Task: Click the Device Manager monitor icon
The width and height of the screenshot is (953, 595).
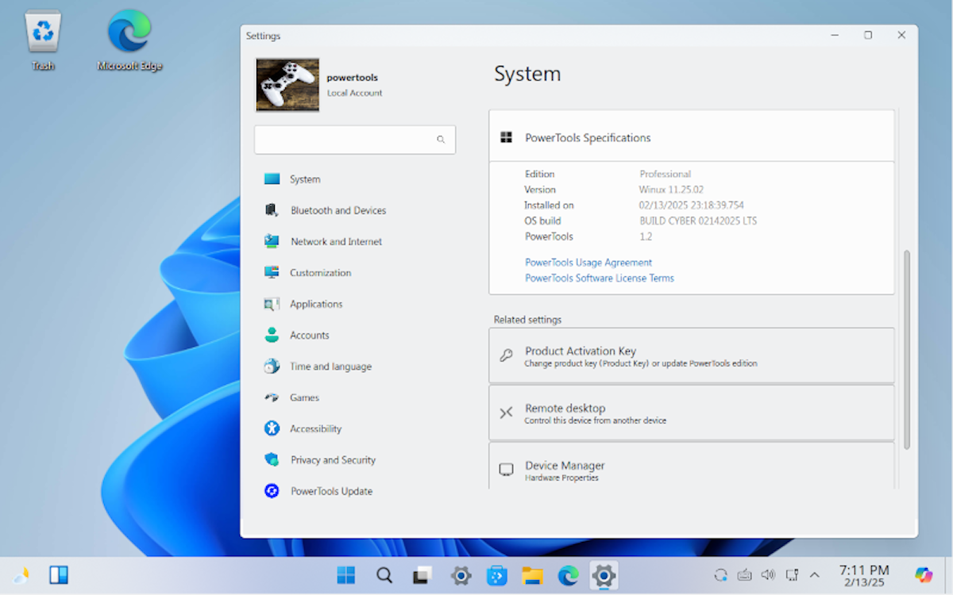Action: click(506, 470)
